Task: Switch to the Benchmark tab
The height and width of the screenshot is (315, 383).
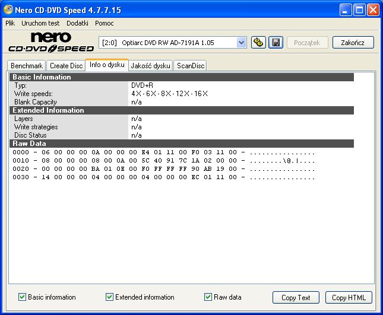Action: 27,66
